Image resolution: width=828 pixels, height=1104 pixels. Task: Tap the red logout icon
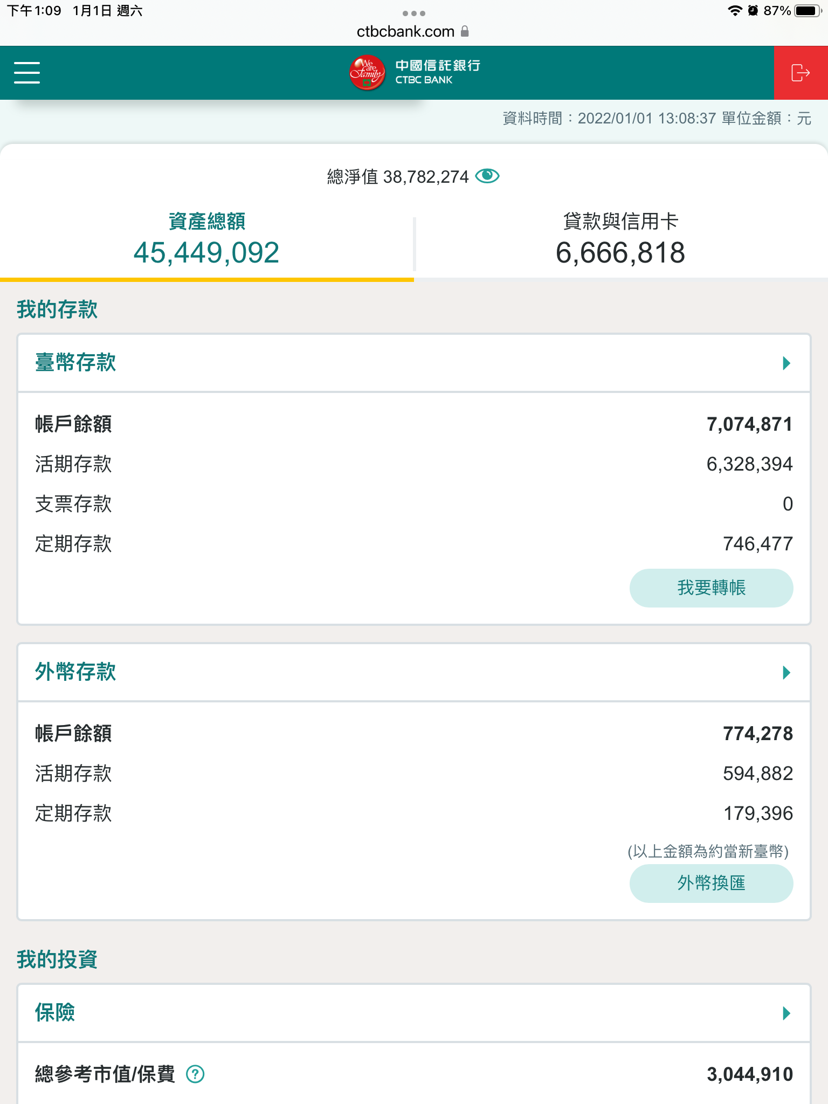(801, 73)
